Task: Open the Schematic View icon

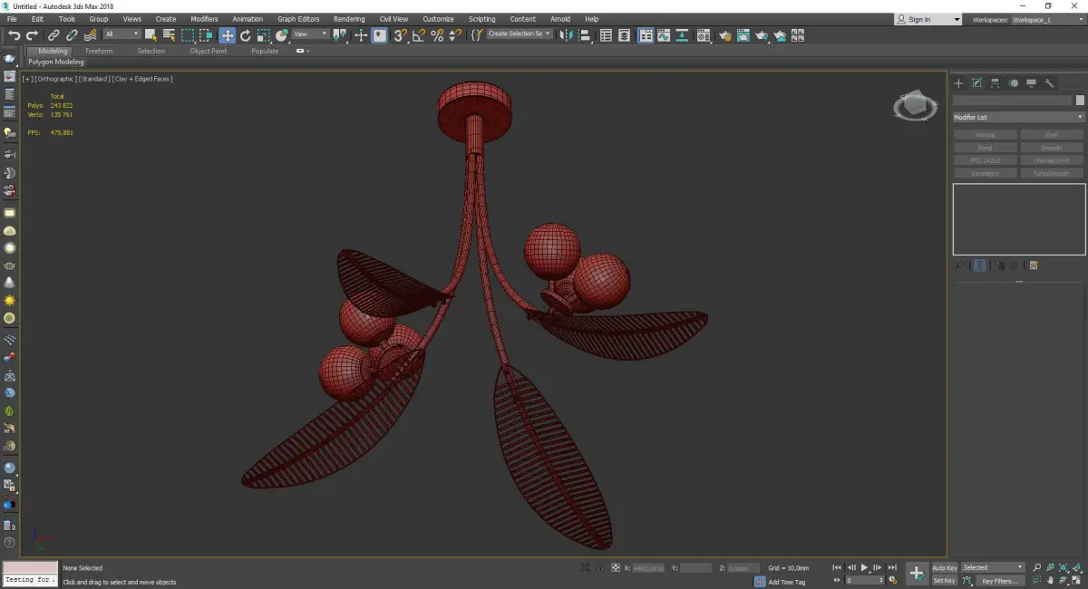Action: point(682,35)
